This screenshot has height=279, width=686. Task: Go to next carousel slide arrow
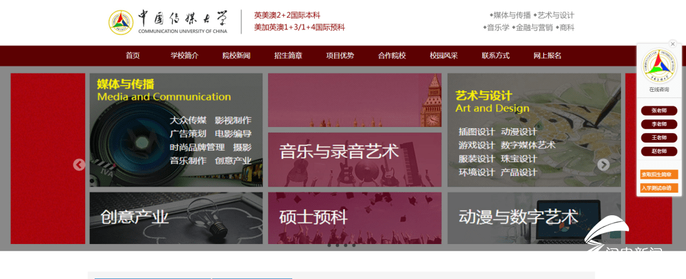pos(603,165)
